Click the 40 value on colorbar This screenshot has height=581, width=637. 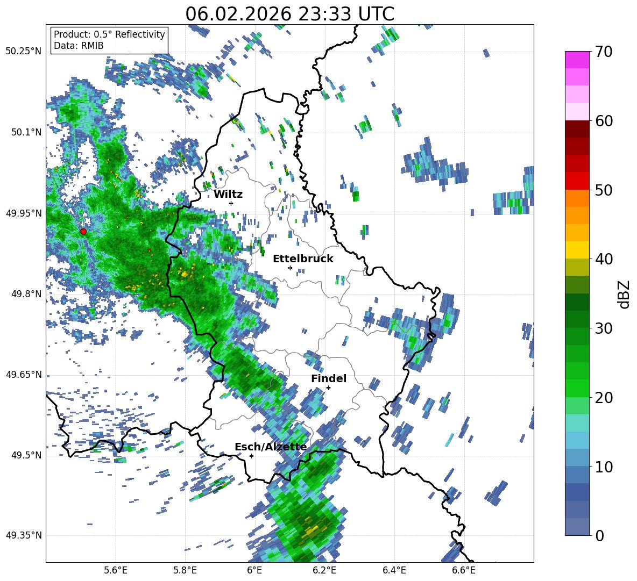click(604, 259)
